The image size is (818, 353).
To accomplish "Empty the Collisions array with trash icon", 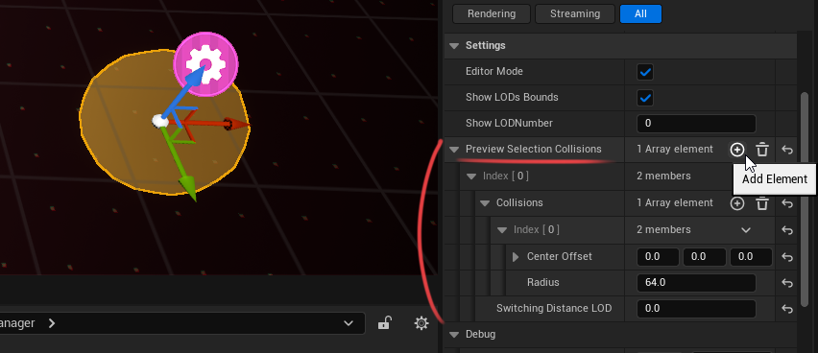I will pyautogui.click(x=762, y=203).
